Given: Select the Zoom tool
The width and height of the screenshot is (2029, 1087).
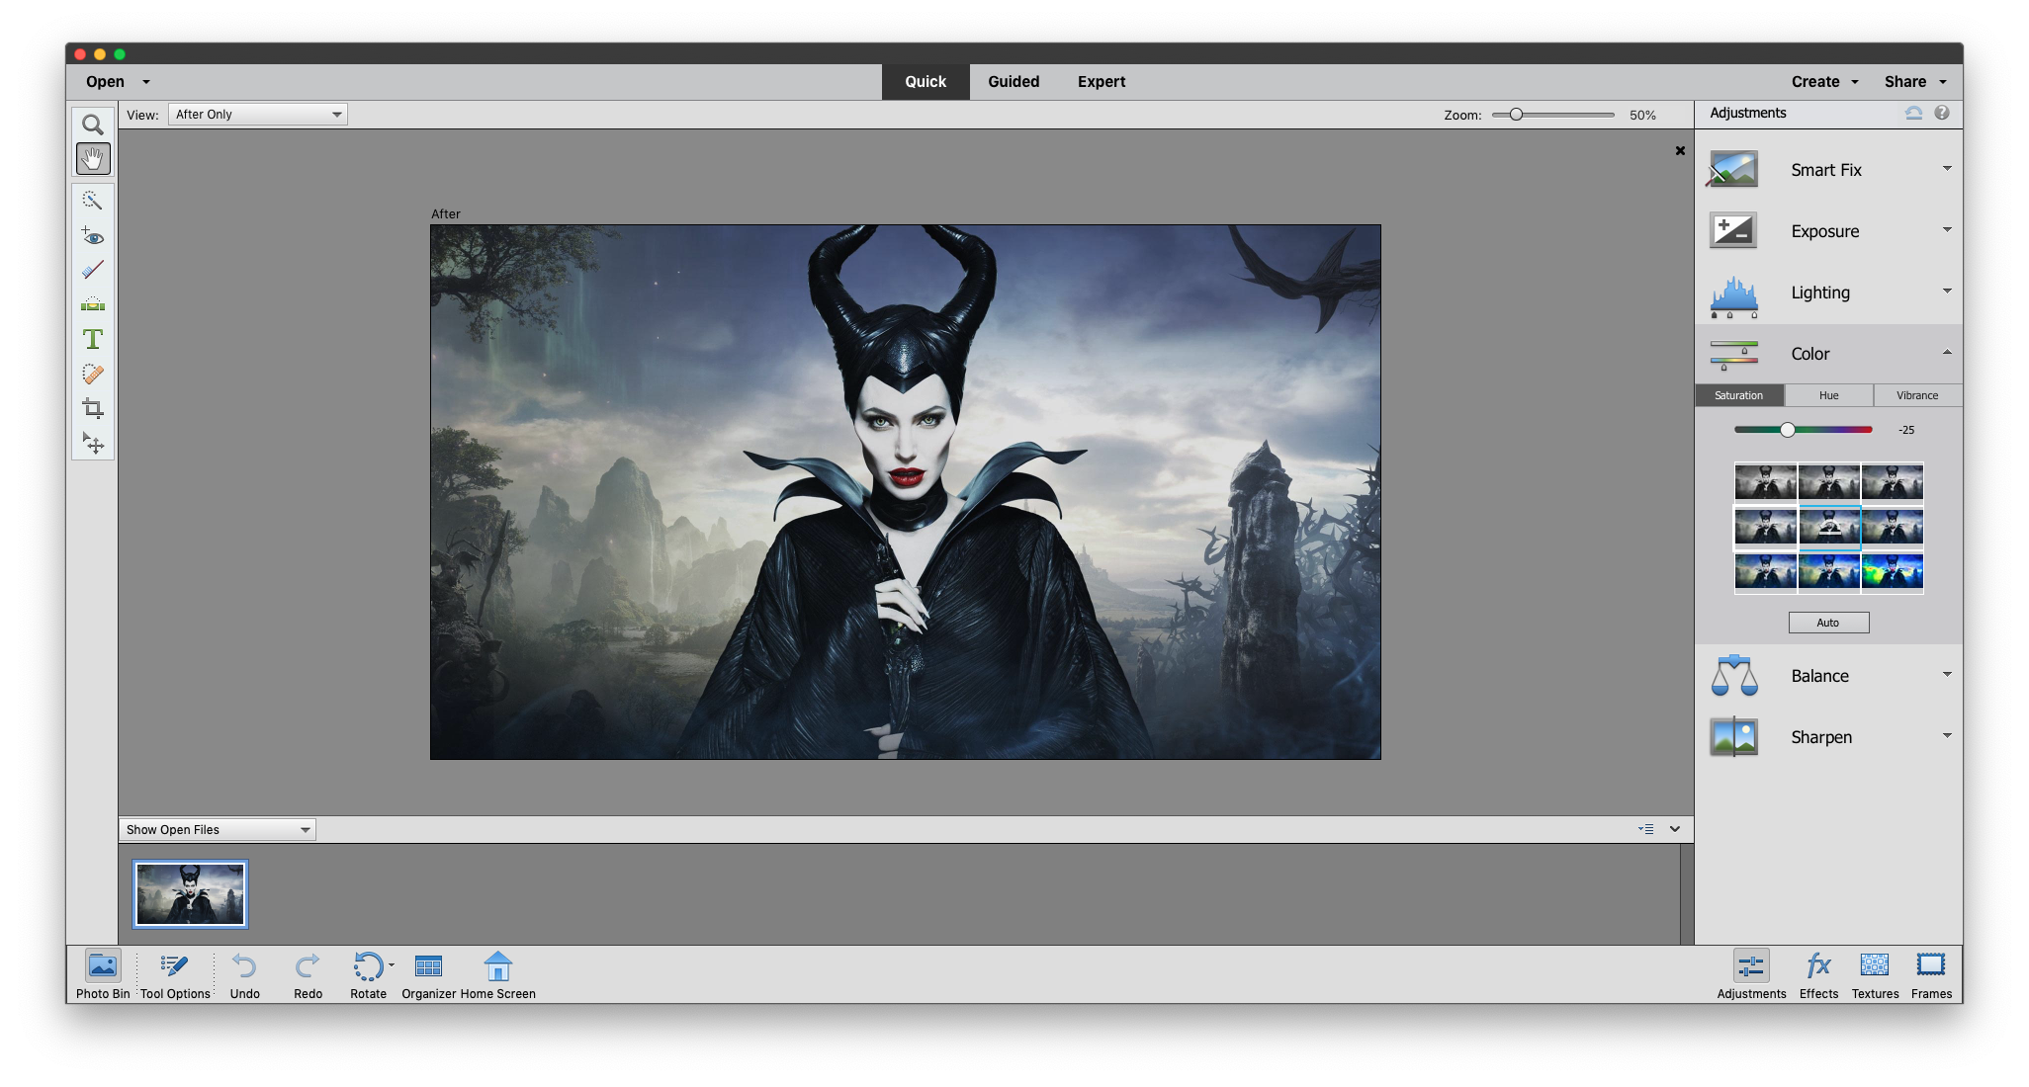Looking at the screenshot, I should click(x=92, y=124).
